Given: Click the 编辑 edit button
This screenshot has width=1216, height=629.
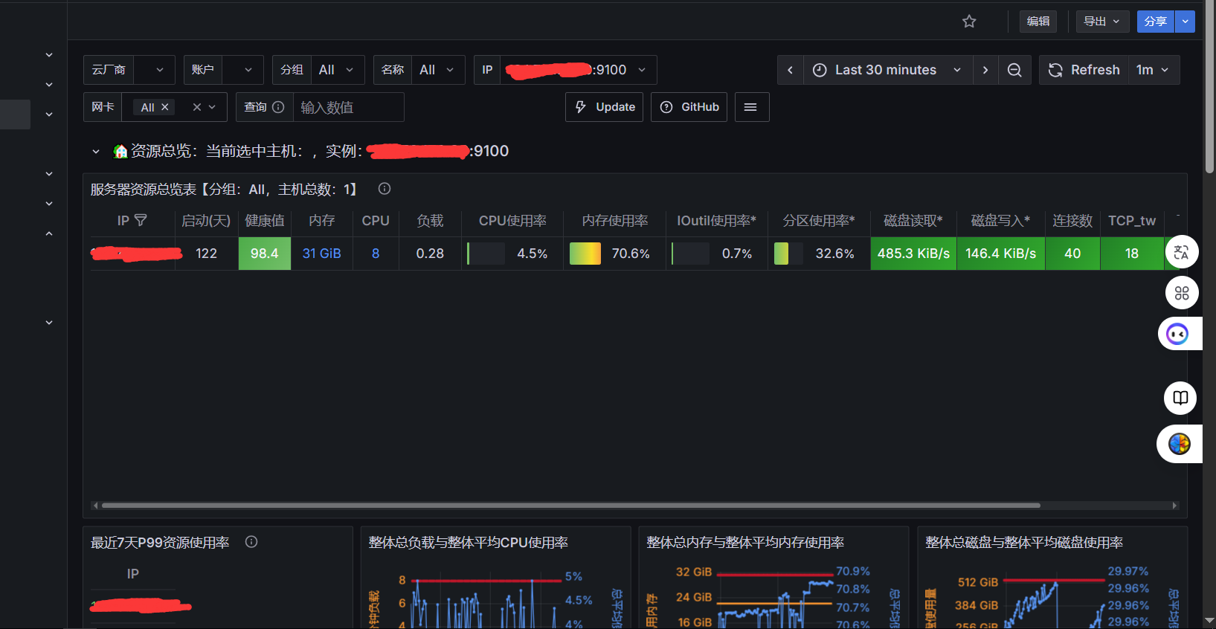Looking at the screenshot, I should tap(1038, 22).
